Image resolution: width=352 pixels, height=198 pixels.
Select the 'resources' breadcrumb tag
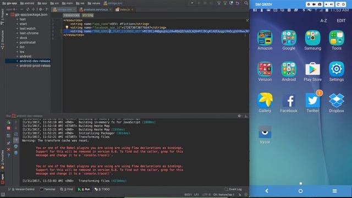(71, 15)
